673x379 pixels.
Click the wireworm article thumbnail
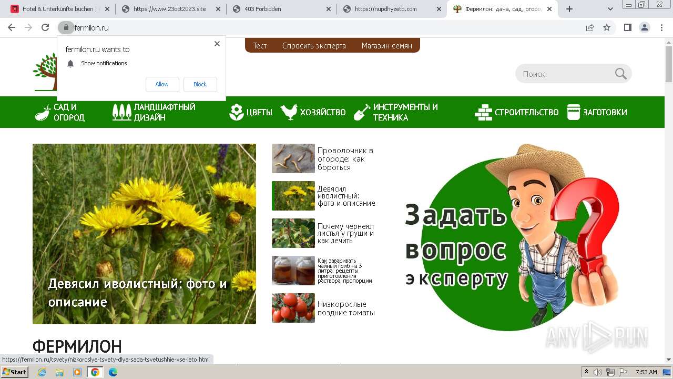pyautogui.click(x=293, y=158)
